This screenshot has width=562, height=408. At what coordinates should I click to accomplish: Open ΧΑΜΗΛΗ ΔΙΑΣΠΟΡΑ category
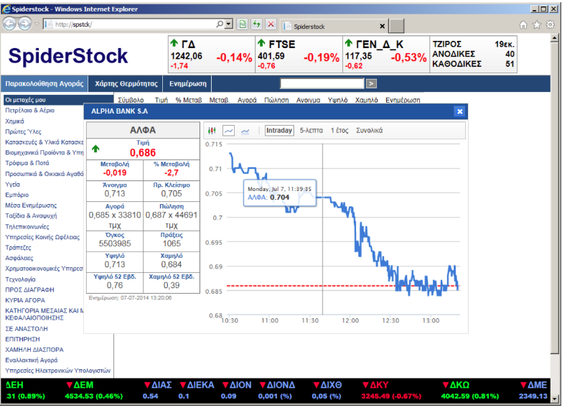[x=34, y=350]
